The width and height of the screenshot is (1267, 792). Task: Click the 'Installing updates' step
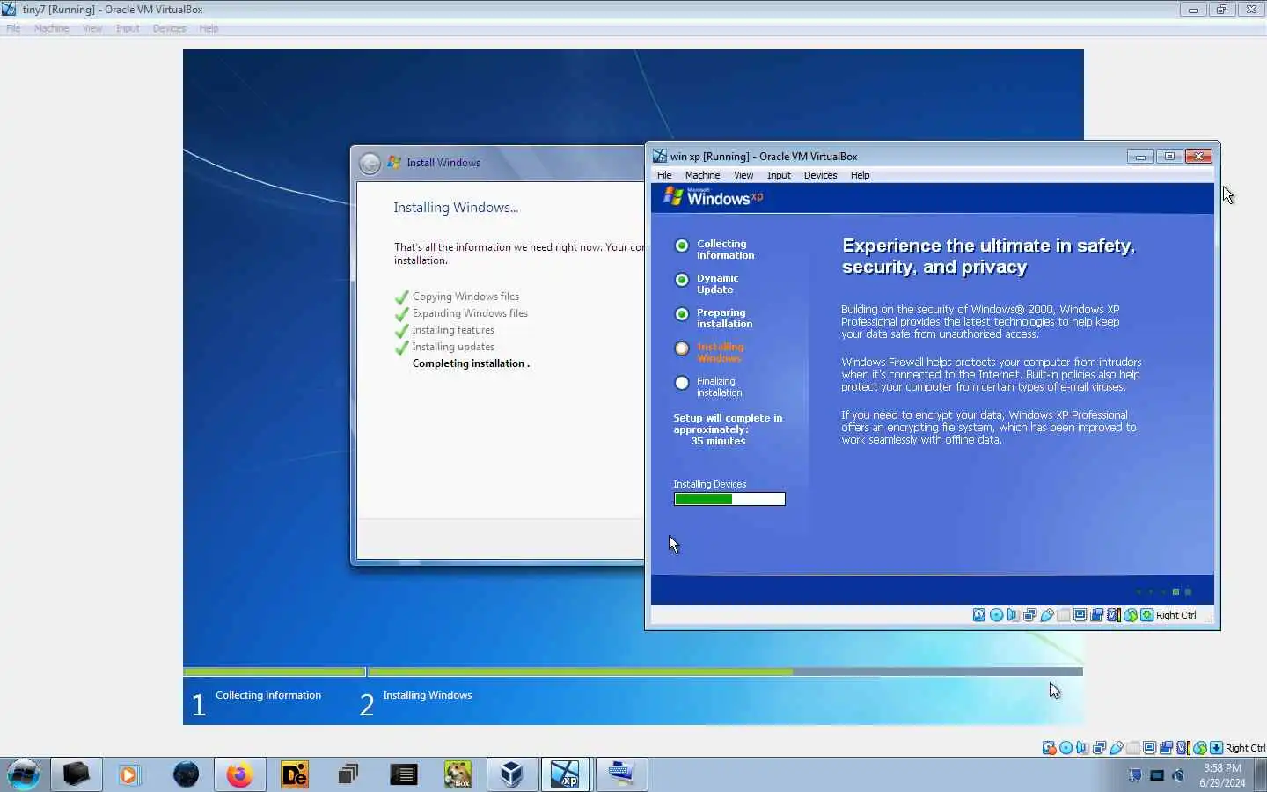pyautogui.click(x=453, y=347)
